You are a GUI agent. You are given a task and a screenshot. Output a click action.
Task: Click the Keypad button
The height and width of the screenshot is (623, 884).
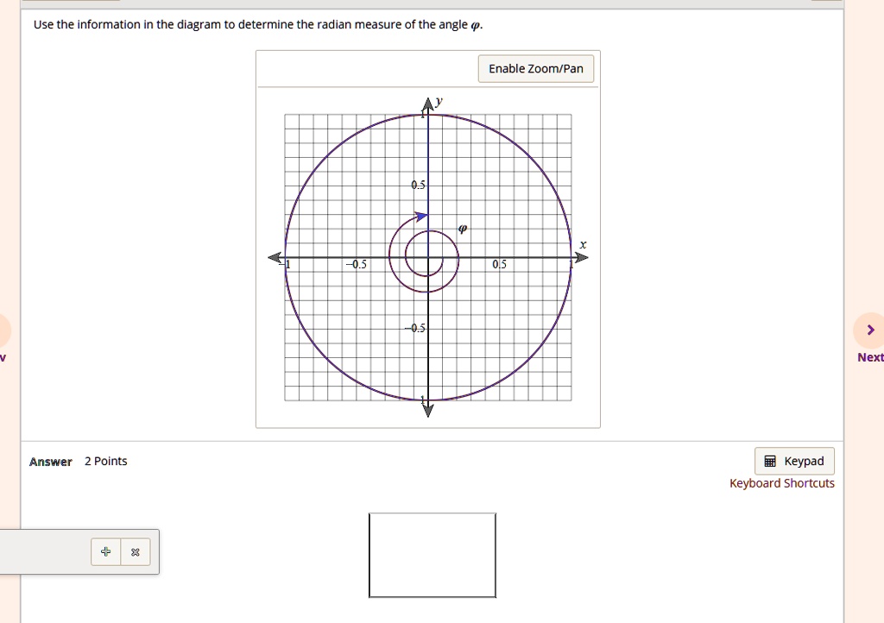click(x=793, y=461)
